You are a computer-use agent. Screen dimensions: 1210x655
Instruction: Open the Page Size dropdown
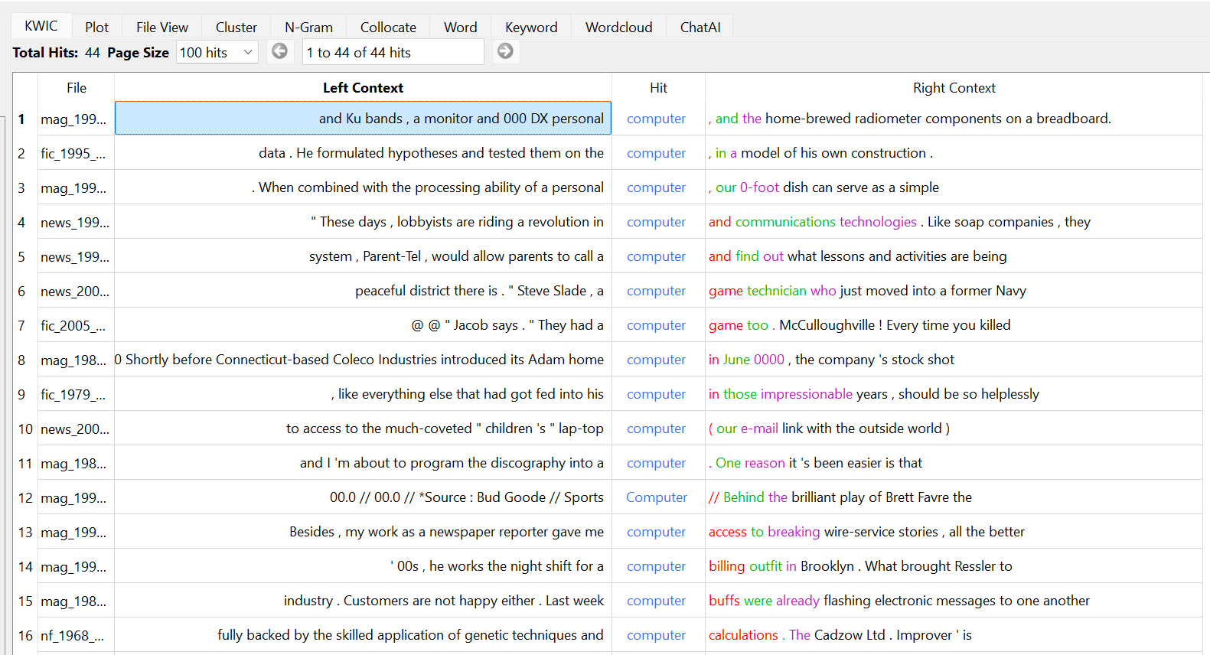(x=217, y=52)
